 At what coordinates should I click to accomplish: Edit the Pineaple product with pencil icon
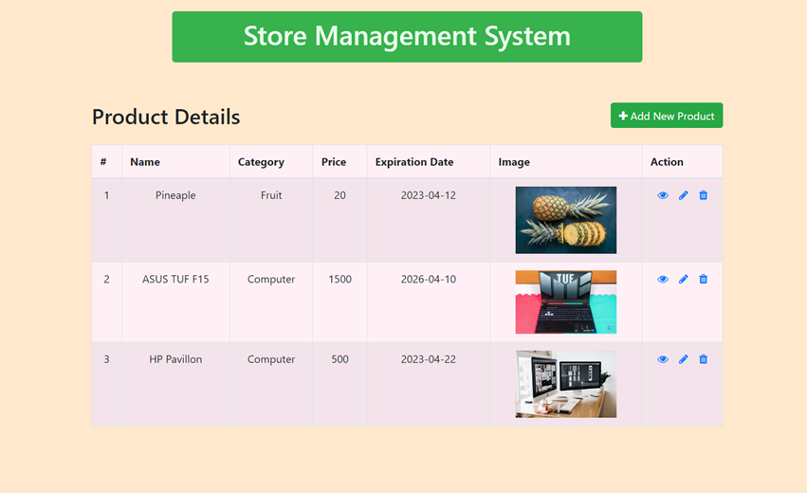[683, 195]
